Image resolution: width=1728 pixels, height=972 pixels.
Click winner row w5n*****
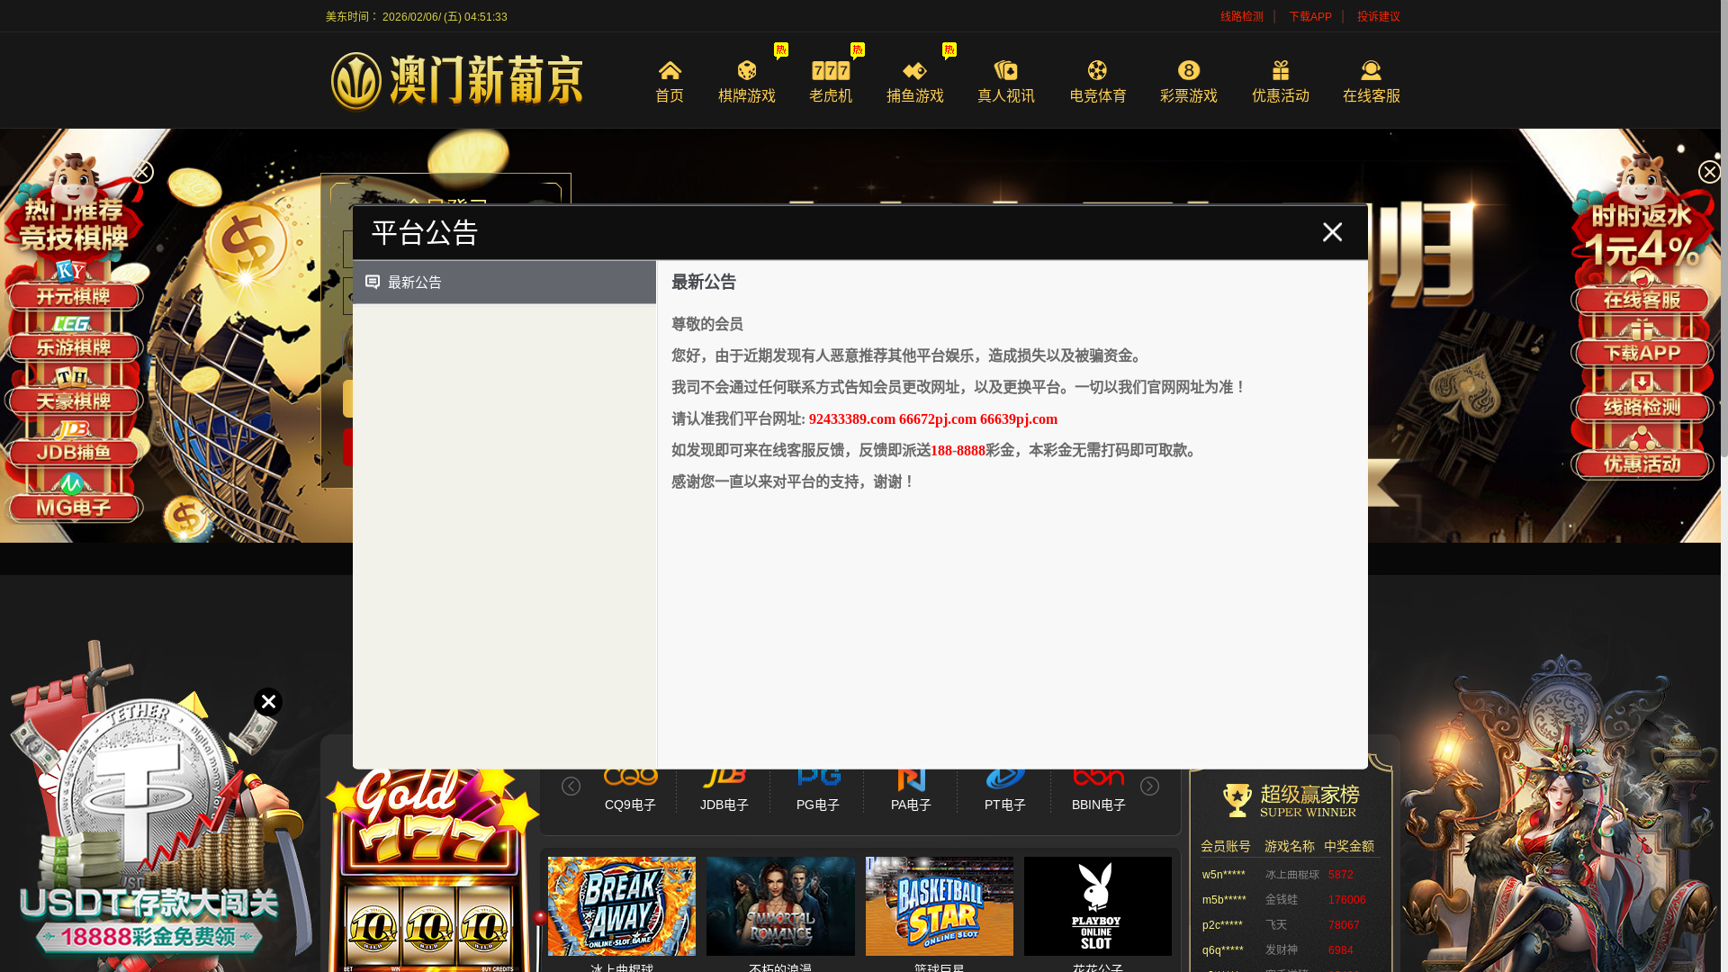tap(1290, 875)
